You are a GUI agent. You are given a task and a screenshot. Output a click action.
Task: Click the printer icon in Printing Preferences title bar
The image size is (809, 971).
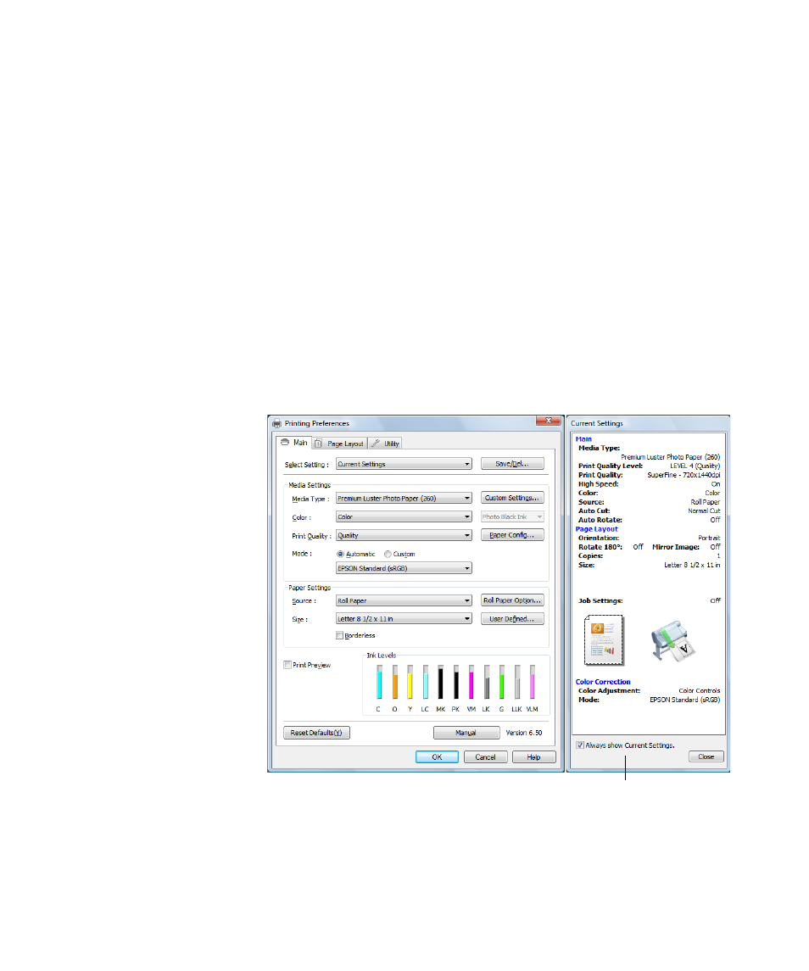276,423
